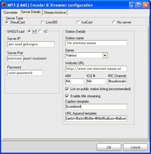Edit the Station name field
This screenshot has width=151, height=154.
tap(96, 43)
